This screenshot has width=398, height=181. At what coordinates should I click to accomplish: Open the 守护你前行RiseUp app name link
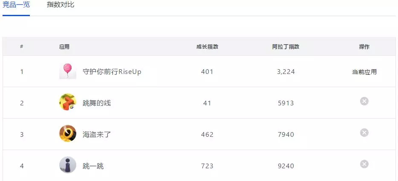tap(112, 72)
